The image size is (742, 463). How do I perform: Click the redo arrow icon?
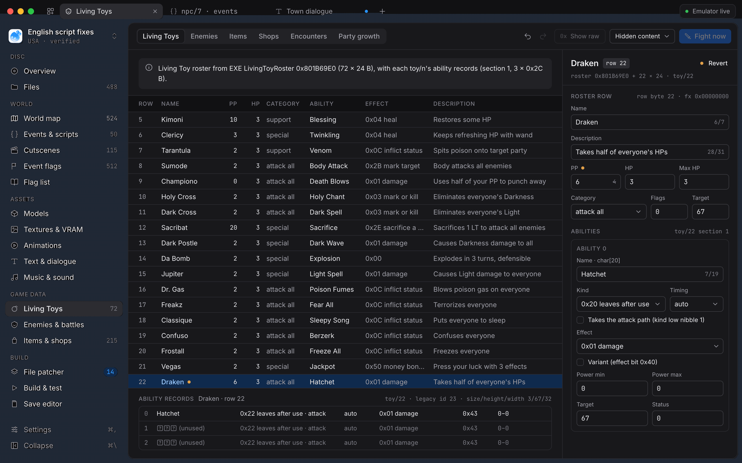pos(543,37)
